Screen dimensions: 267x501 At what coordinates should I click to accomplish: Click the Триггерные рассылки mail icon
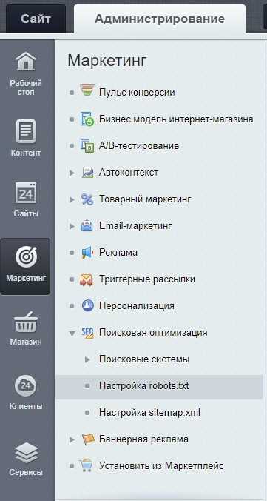tap(87, 279)
